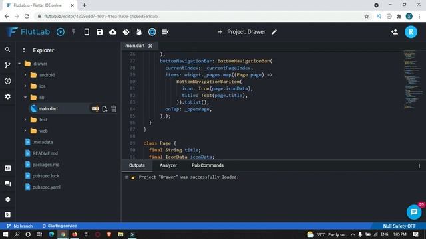426x239 pixels.
Task: Collapse the drawer root folder
Action: click(19, 64)
